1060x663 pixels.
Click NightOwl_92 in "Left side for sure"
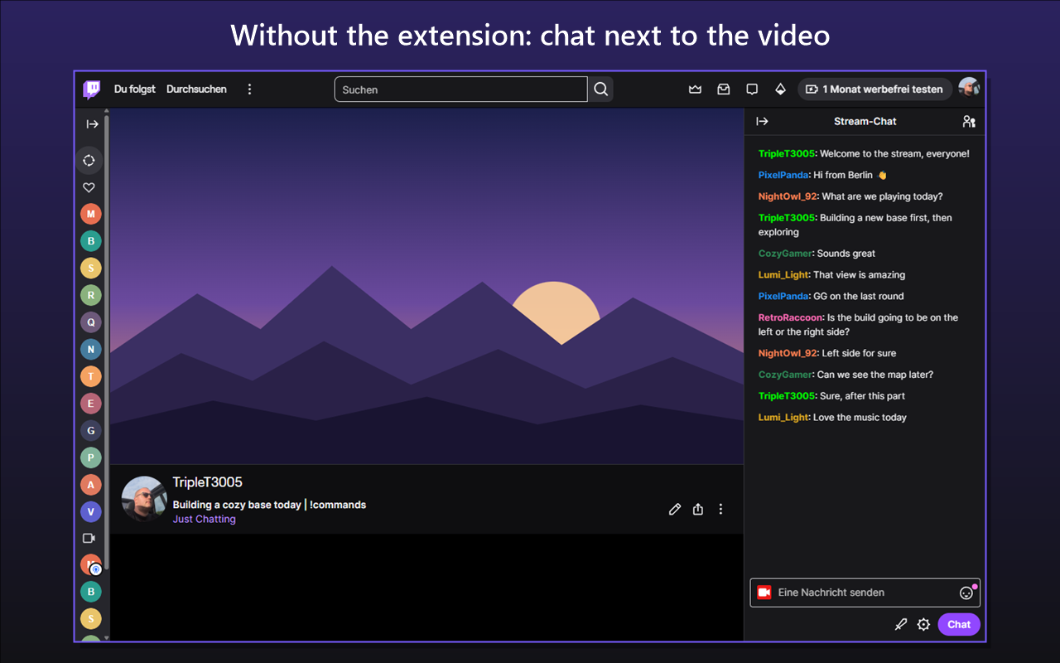788,353
